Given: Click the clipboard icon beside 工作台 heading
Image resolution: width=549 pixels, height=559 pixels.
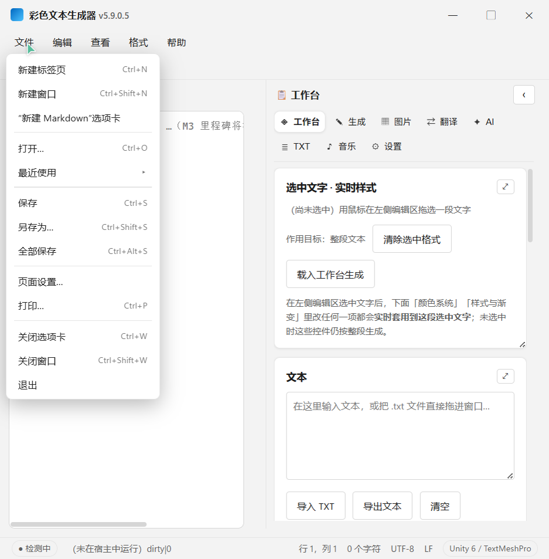Looking at the screenshot, I should pos(282,95).
